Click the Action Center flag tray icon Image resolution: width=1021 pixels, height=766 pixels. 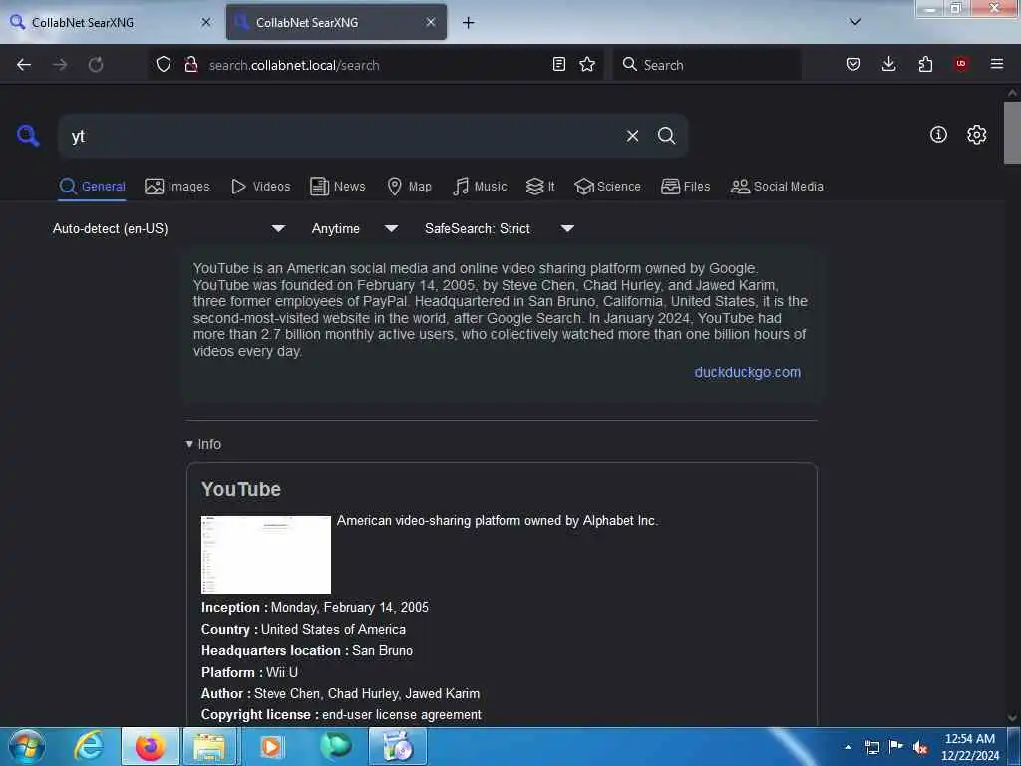(x=896, y=747)
